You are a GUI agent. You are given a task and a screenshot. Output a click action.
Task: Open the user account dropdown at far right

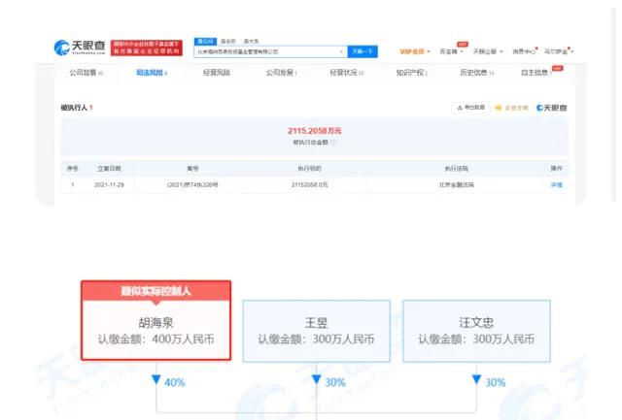(x=559, y=51)
